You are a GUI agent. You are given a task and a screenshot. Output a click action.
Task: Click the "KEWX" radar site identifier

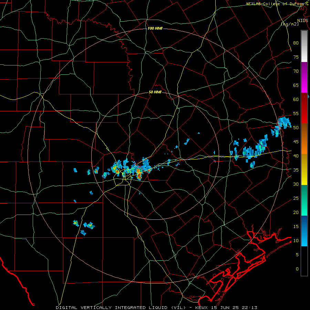202,308
